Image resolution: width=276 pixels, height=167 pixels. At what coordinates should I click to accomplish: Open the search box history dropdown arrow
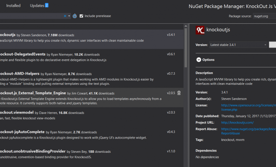click(x=69, y=16)
